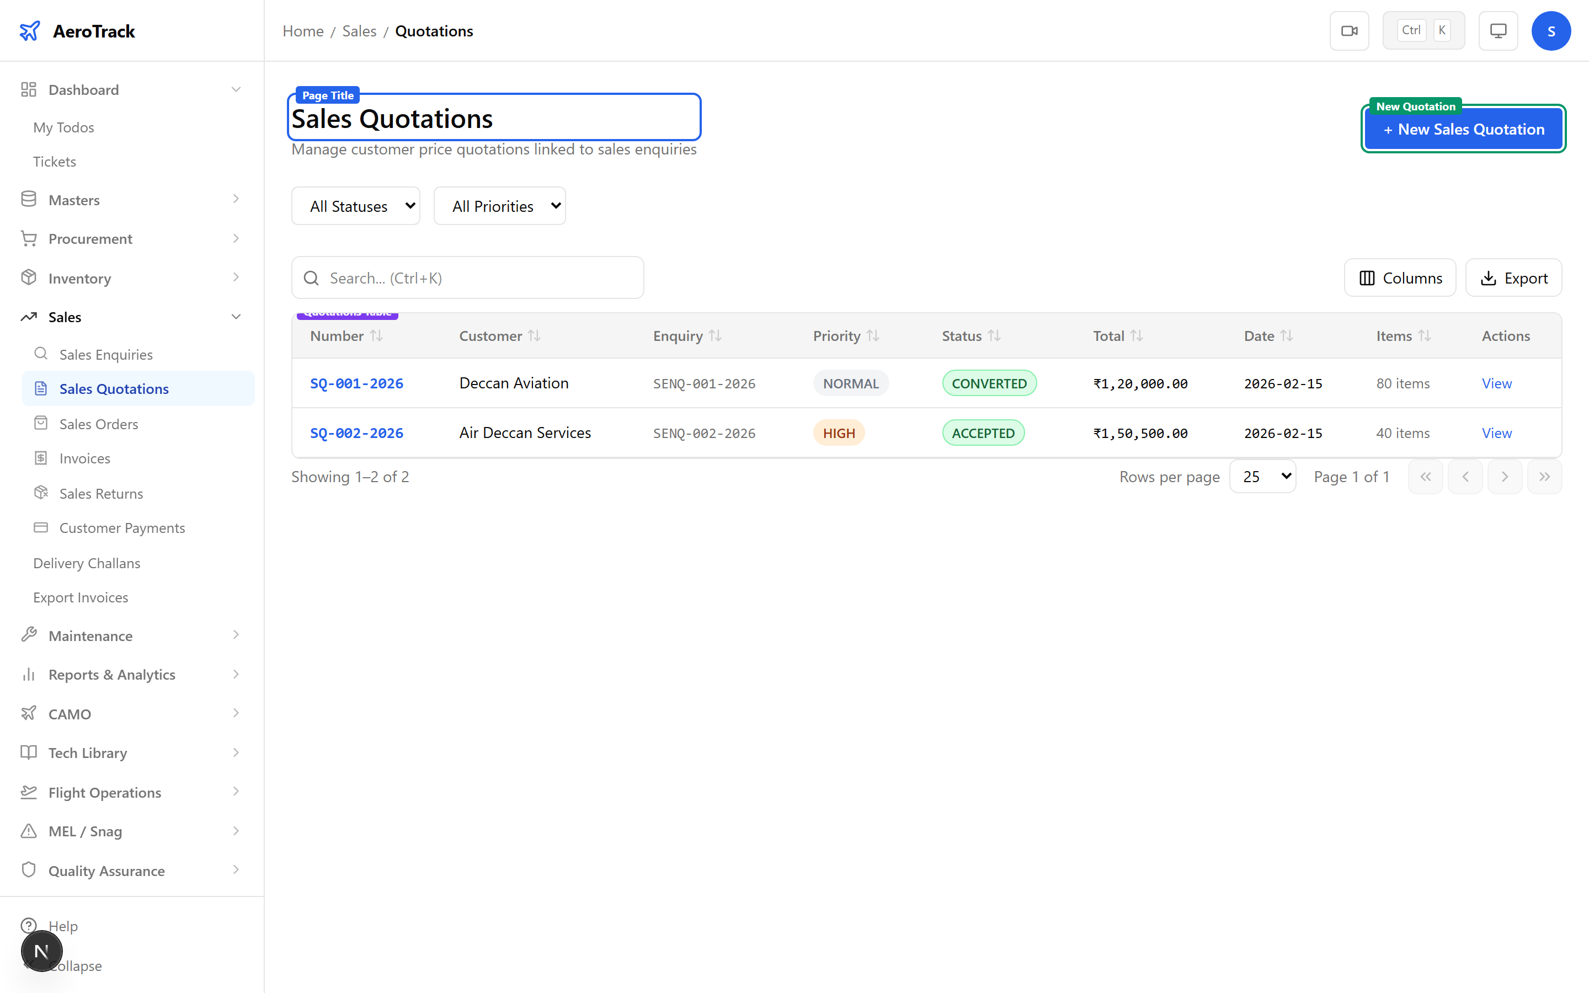
Task: Click the monitor display icon in header
Action: click(x=1498, y=31)
